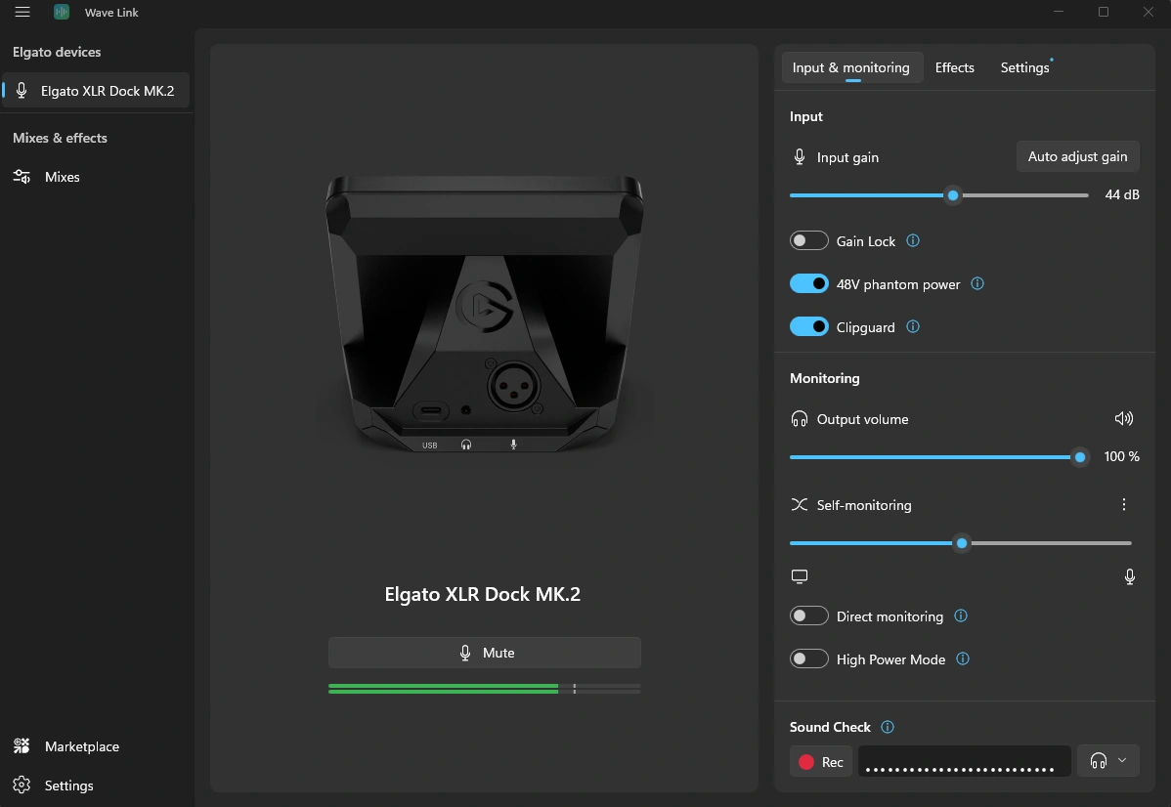Click the Auto adjust gain button
The image size is (1171, 807).
pos(1077,156)
